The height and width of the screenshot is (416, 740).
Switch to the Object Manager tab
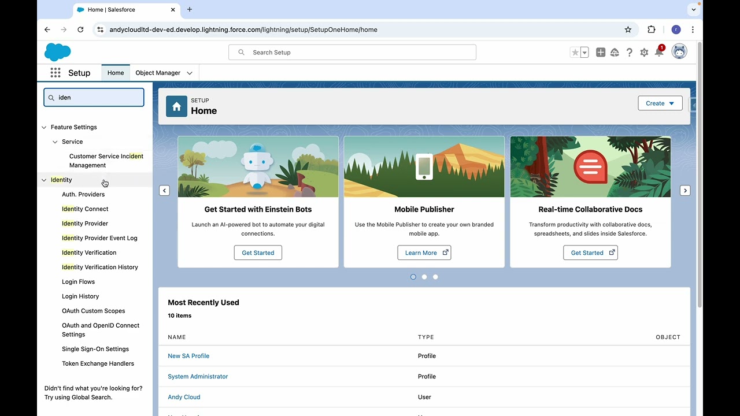[x=158, y=73]
